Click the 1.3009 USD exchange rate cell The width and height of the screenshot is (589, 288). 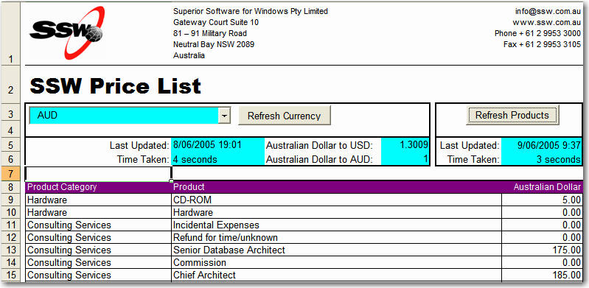click(x=405, y=145)
